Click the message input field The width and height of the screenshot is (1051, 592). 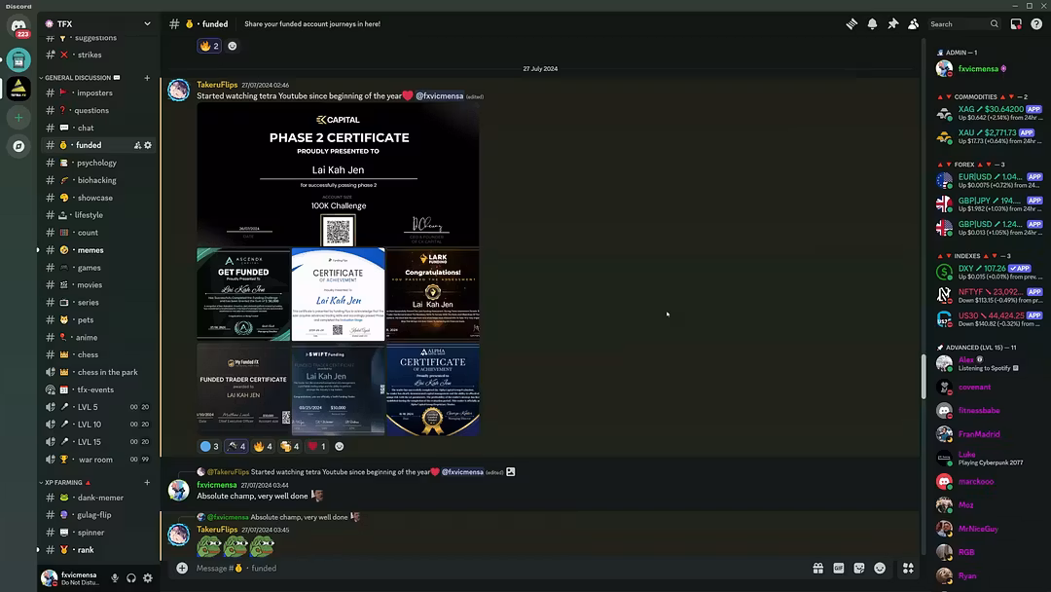coord(487,568)
